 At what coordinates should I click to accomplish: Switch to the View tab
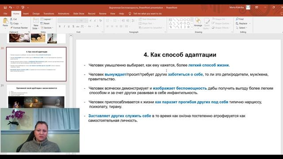pyautogui.click(x=113, y=14)
